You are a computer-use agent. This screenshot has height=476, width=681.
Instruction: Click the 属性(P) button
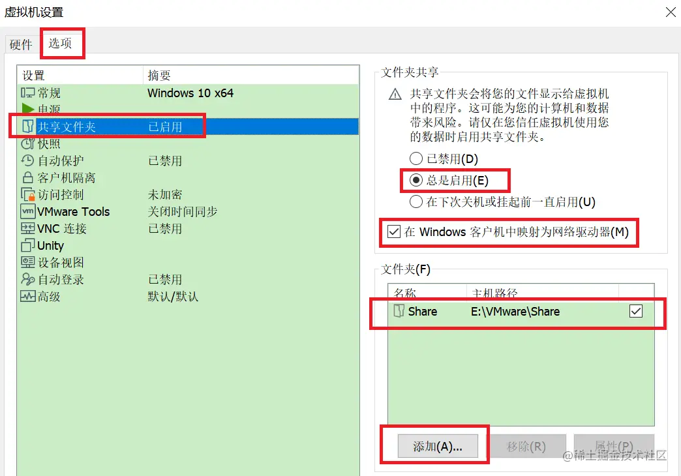(614, 446)
